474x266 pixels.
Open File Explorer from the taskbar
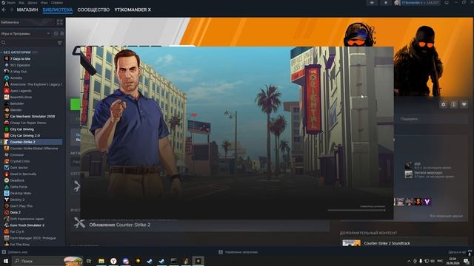click(x=101, y=261)
